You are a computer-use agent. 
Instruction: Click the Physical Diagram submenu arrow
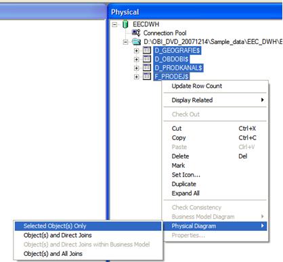point(262,225)
